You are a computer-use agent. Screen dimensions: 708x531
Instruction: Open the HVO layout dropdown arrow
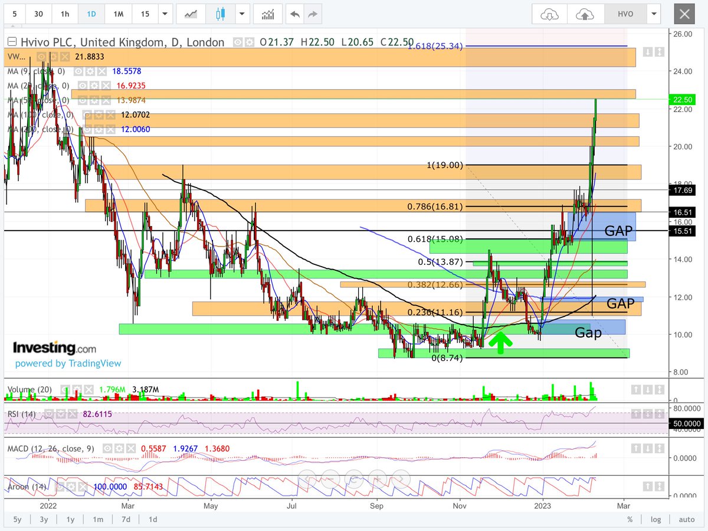pos(653,14)
